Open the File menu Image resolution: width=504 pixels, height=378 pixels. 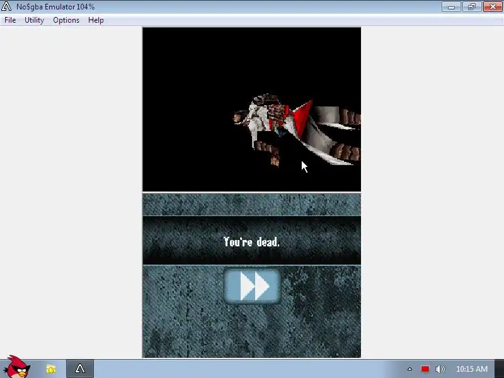(x=10, y=20)
